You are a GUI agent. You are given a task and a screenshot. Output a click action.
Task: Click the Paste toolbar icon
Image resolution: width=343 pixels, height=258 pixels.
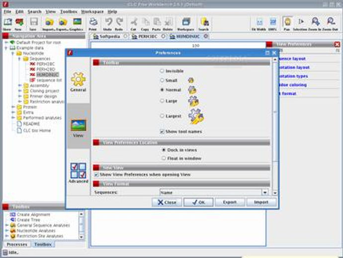pos(157,24)
